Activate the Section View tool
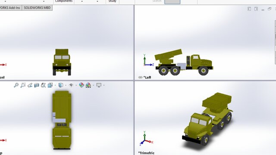The height and width of the screenshot is (155, 276). tap(36, 85)
